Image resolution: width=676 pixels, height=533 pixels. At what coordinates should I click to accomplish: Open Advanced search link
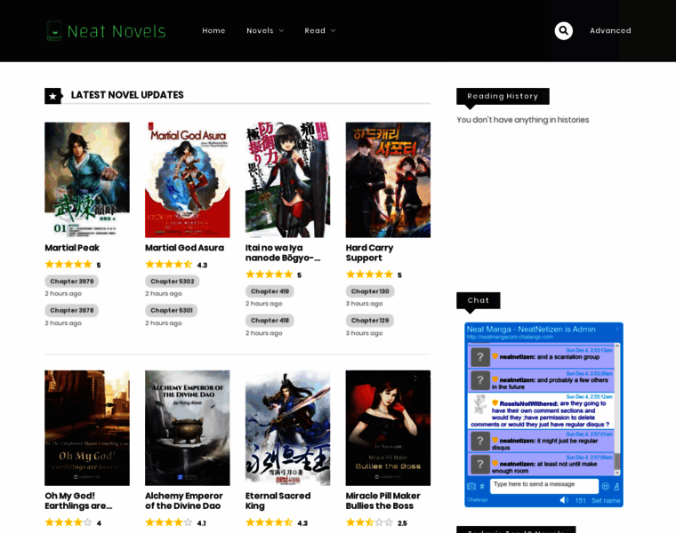point(610,30)
